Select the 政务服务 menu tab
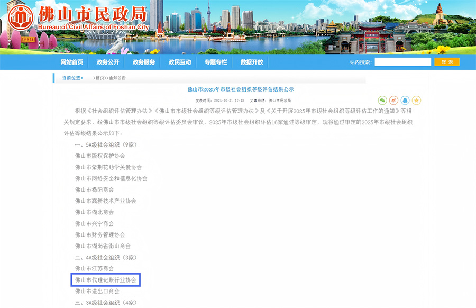The height and width of the screenshot is (308, 476). click(143, 62)
